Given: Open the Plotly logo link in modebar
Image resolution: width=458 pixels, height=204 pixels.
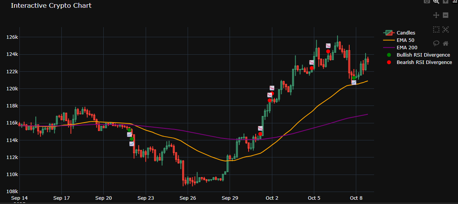Looking at the screenshot, I should pos(455,2).
